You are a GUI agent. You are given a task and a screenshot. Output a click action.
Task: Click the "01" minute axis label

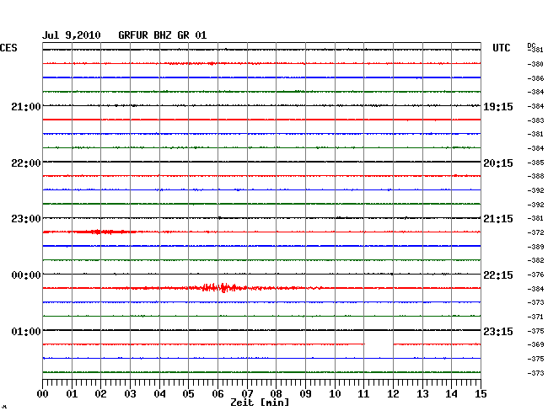(x=72, y=394)
